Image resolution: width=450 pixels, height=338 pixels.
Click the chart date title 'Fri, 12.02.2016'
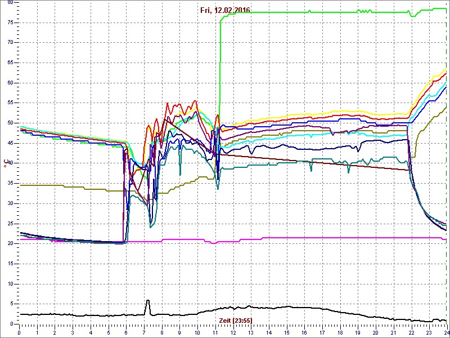click(x=225, y=10)
